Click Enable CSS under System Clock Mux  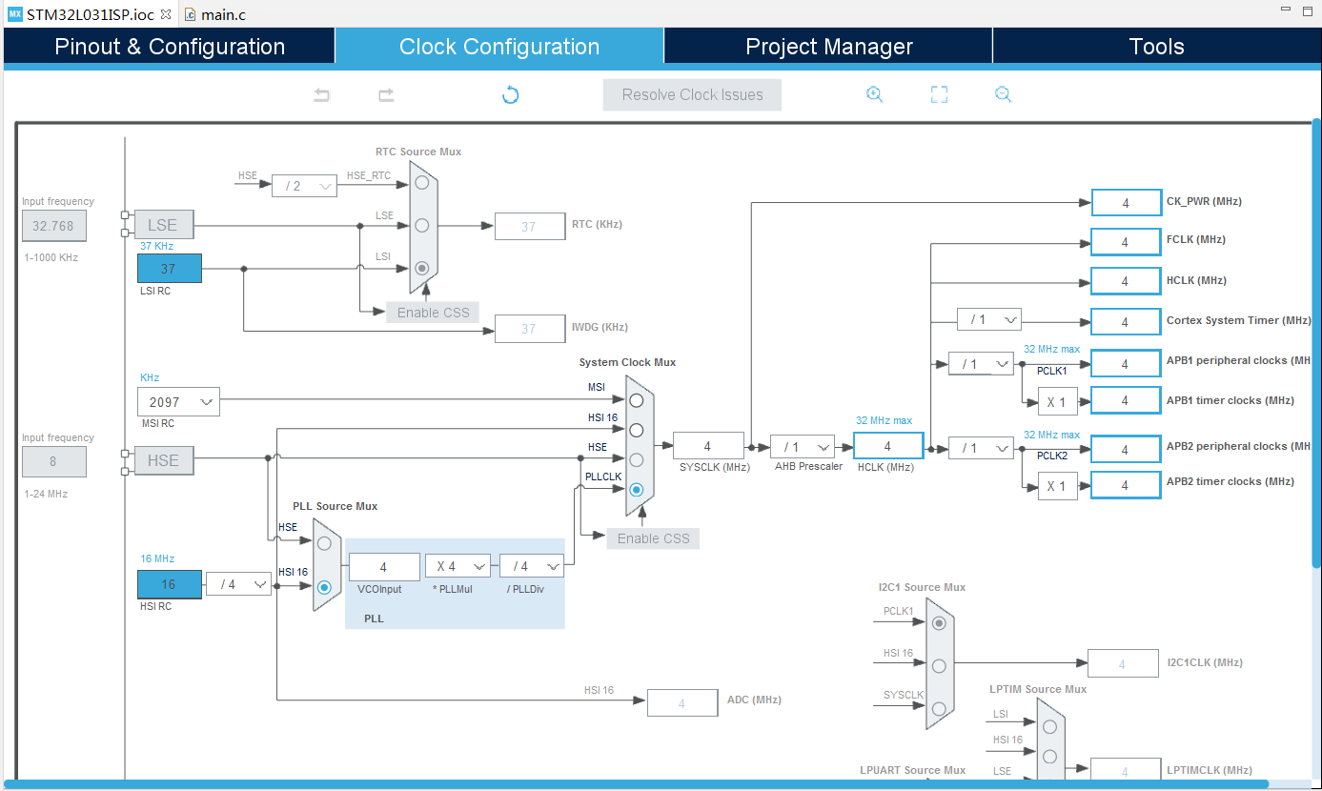click(x=653, y=538)
